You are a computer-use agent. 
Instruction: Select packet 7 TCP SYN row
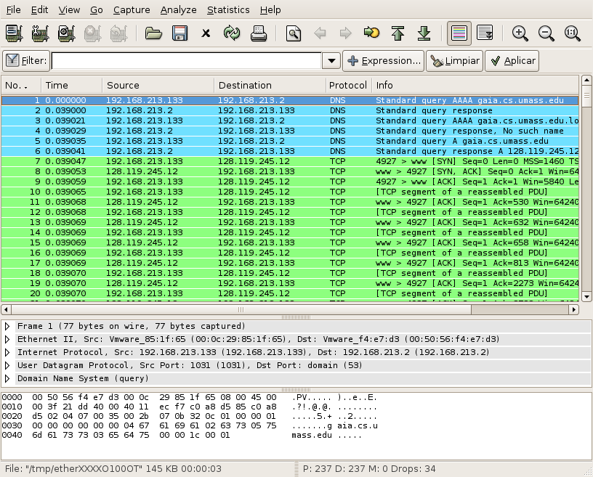(x=290, y=161)
